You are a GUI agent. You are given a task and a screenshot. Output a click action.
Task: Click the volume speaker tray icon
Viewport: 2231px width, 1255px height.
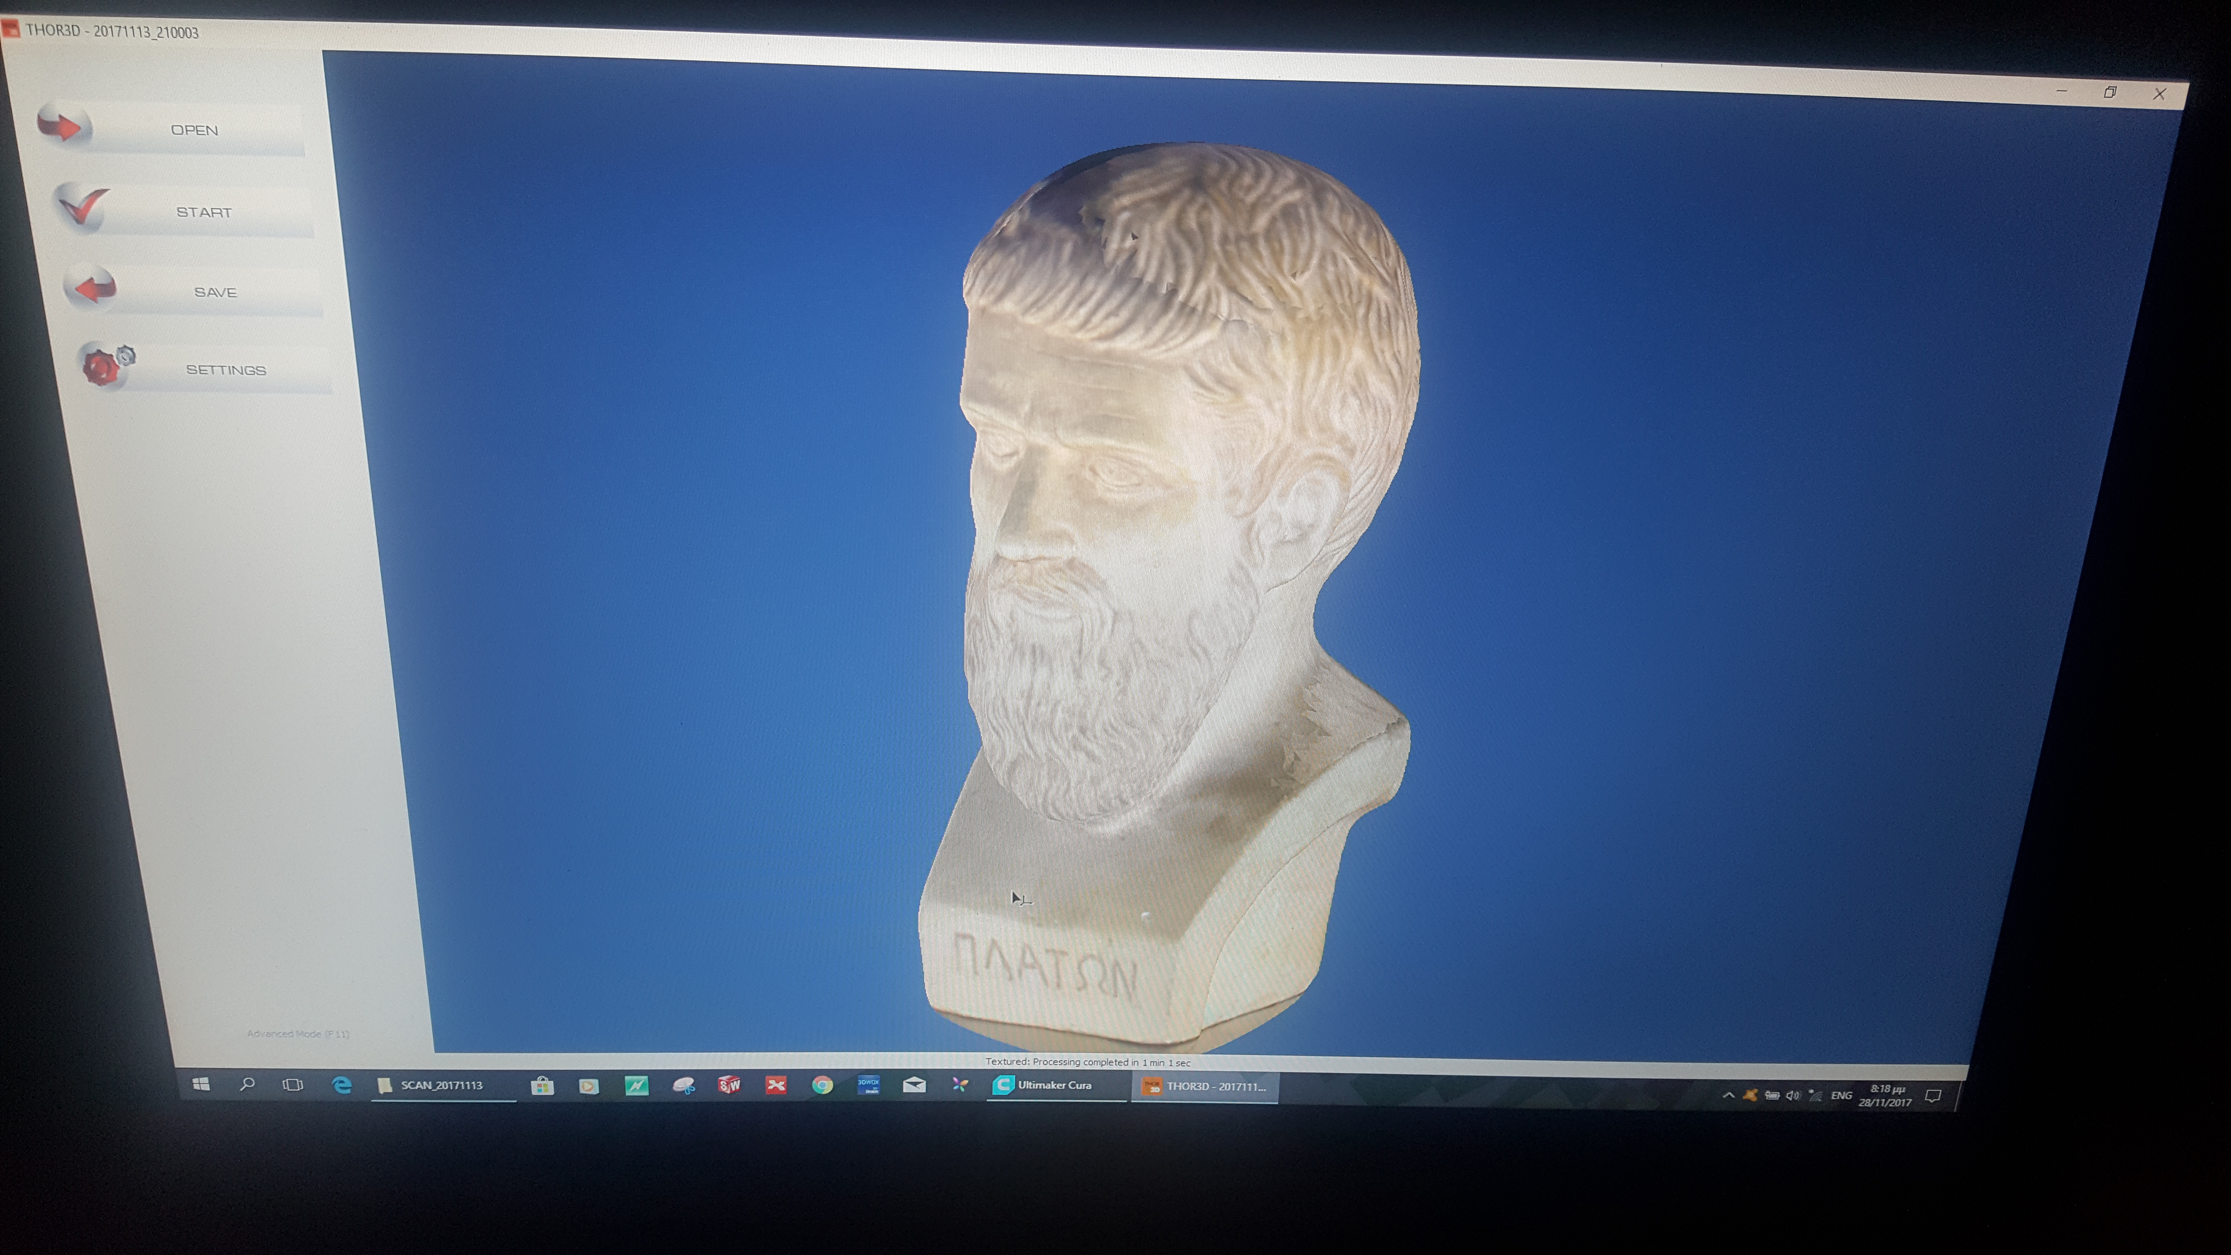[x=1792, y=1096]
